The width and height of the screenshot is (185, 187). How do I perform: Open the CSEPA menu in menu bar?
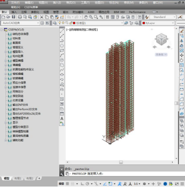[x=31, y=7]
